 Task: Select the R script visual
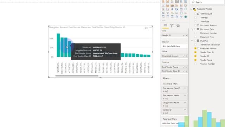[x=176, y=17]
